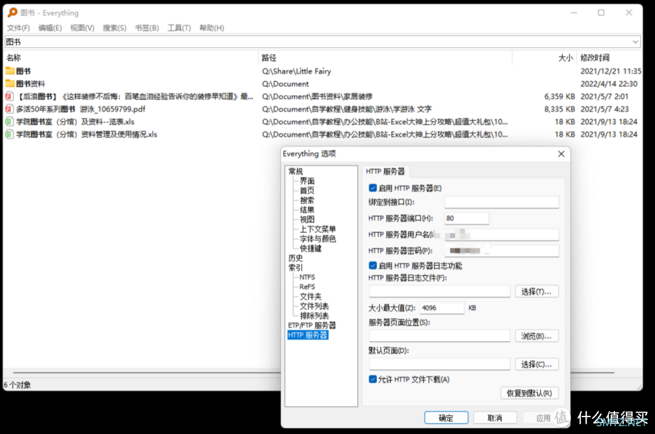Select 文件夹 in options tree
This screenshot has width=655, height=434.
(x=311, y=297)
